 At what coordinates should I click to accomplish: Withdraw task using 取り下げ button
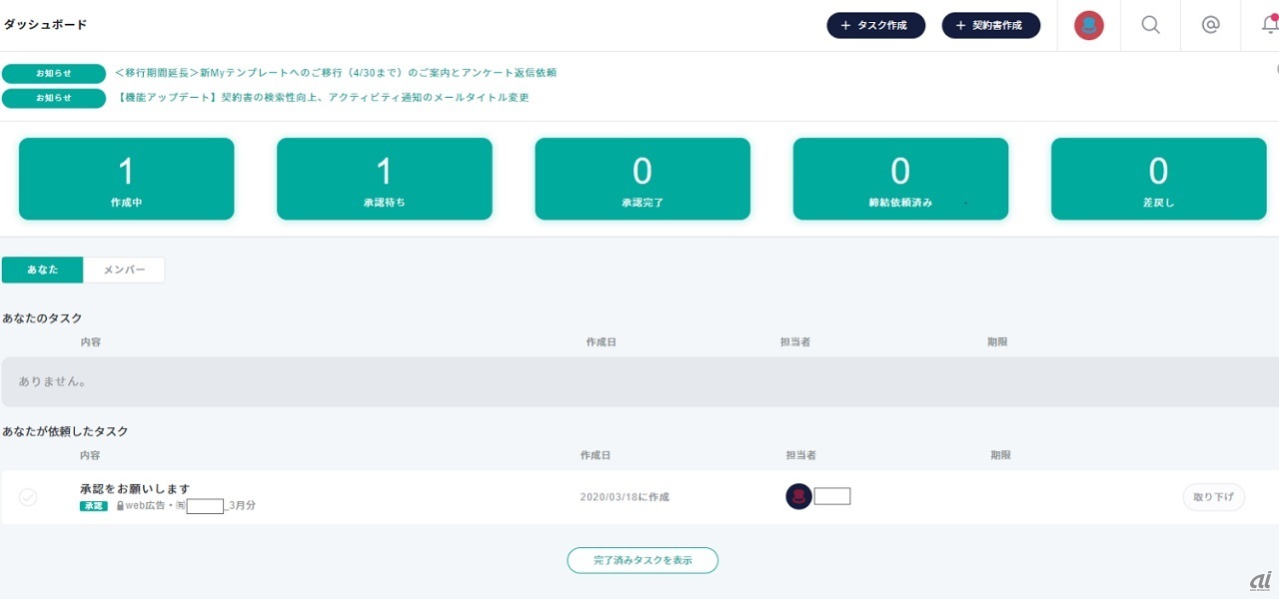(x=1213, y=497)
